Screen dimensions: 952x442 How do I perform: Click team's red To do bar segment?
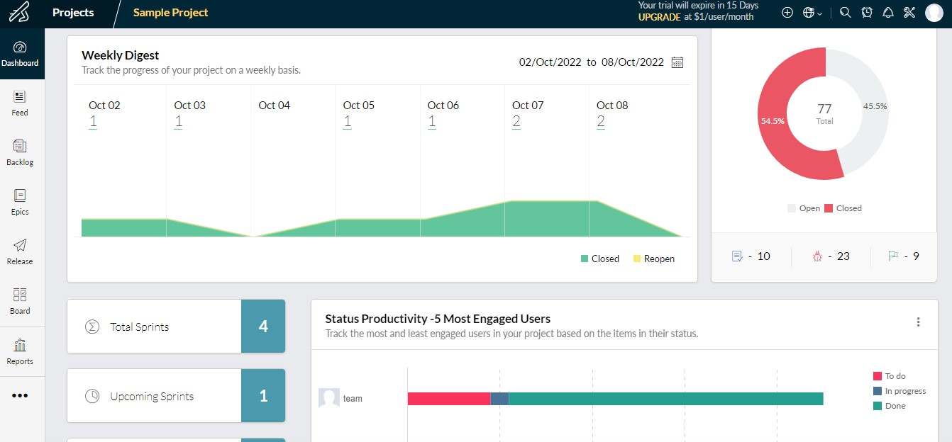(x=449, y=398)
